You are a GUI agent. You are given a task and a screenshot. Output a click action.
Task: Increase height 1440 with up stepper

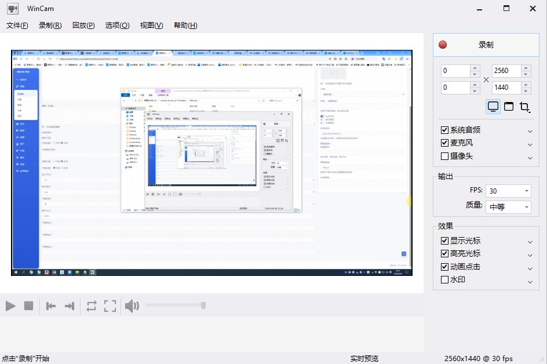point(526,84)
